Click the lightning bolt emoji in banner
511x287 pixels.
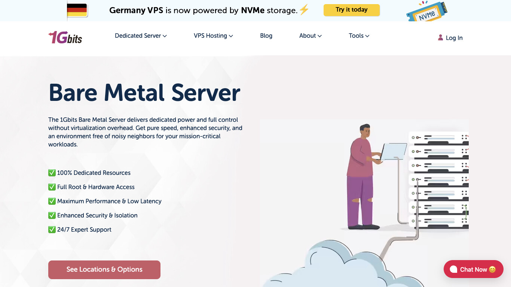304,10
